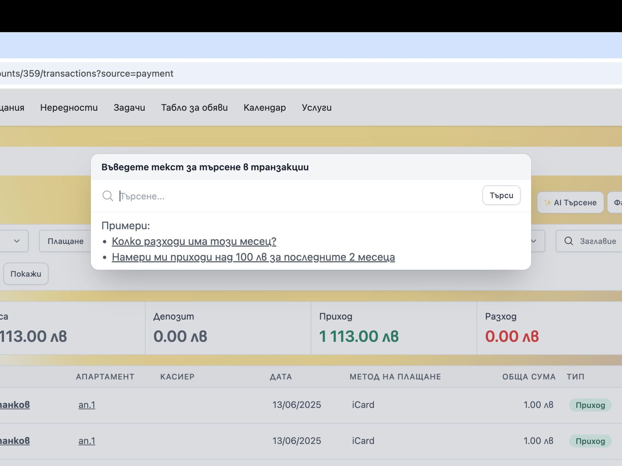Screen dimensions: 622x466
Task: Open the Услуги menu item
Action: (x=317, y=108)
